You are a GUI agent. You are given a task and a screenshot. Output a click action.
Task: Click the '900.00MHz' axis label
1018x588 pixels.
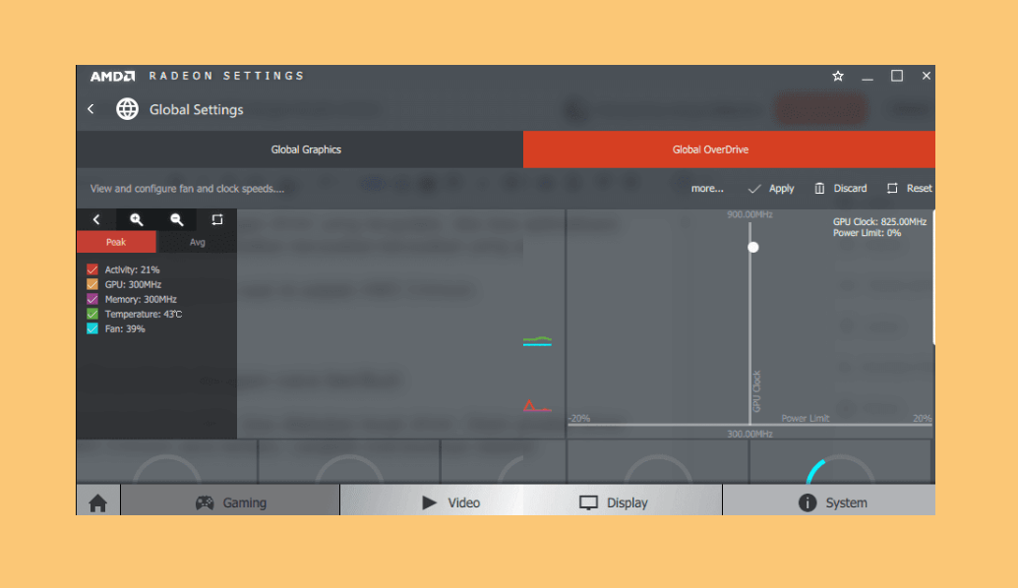pos(749,214)
